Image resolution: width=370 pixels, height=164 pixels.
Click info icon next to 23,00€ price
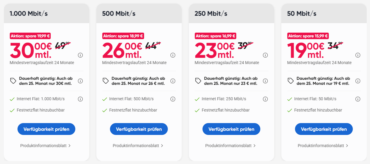tap(265, 55)
